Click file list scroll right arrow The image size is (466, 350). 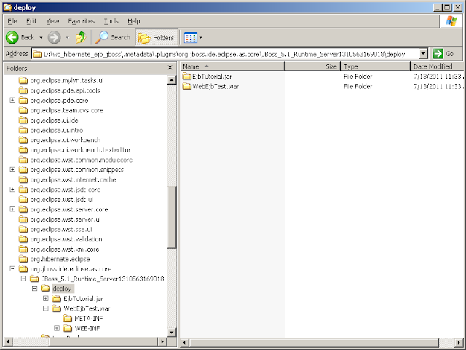click(459, 343)
